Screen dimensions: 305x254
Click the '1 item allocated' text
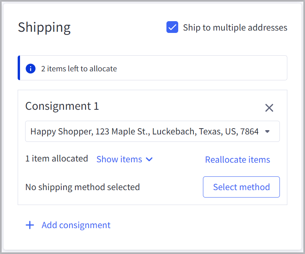57,159
